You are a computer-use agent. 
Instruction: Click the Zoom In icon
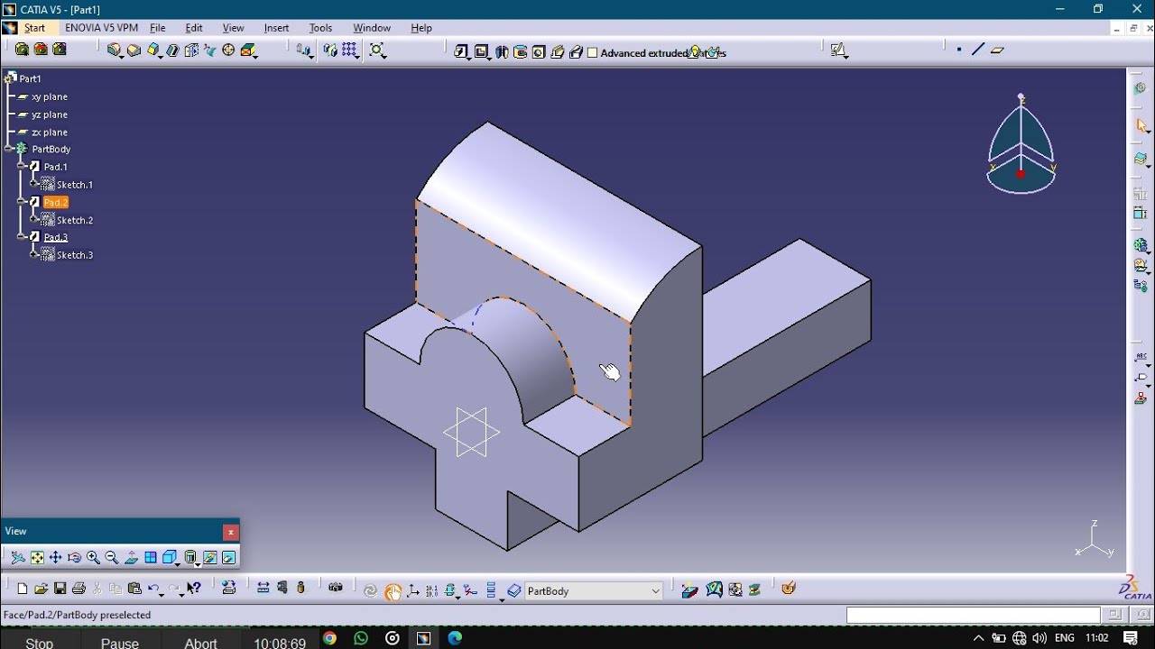(93, 558)
